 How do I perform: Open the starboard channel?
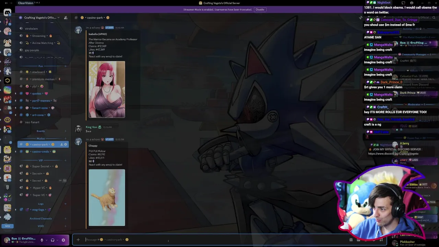pyautogui.click(x=43, y=72)
